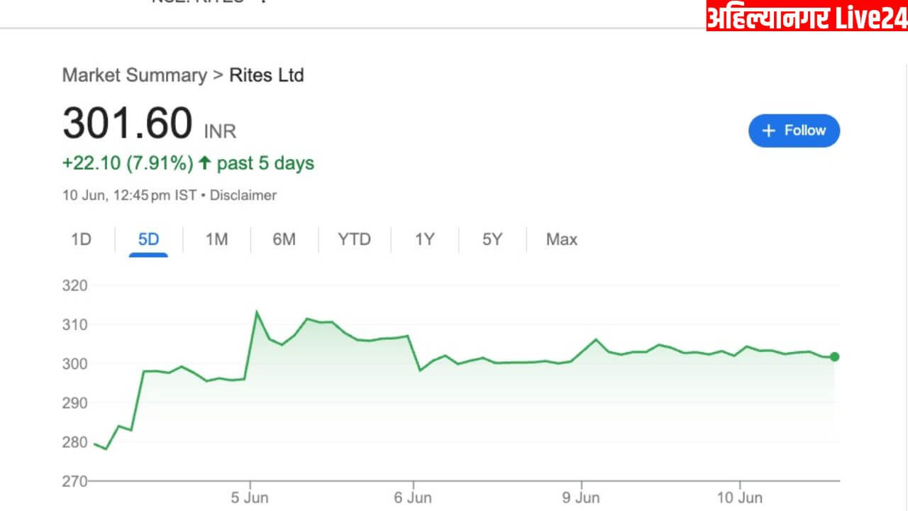View the Max time range

[561, 240]
